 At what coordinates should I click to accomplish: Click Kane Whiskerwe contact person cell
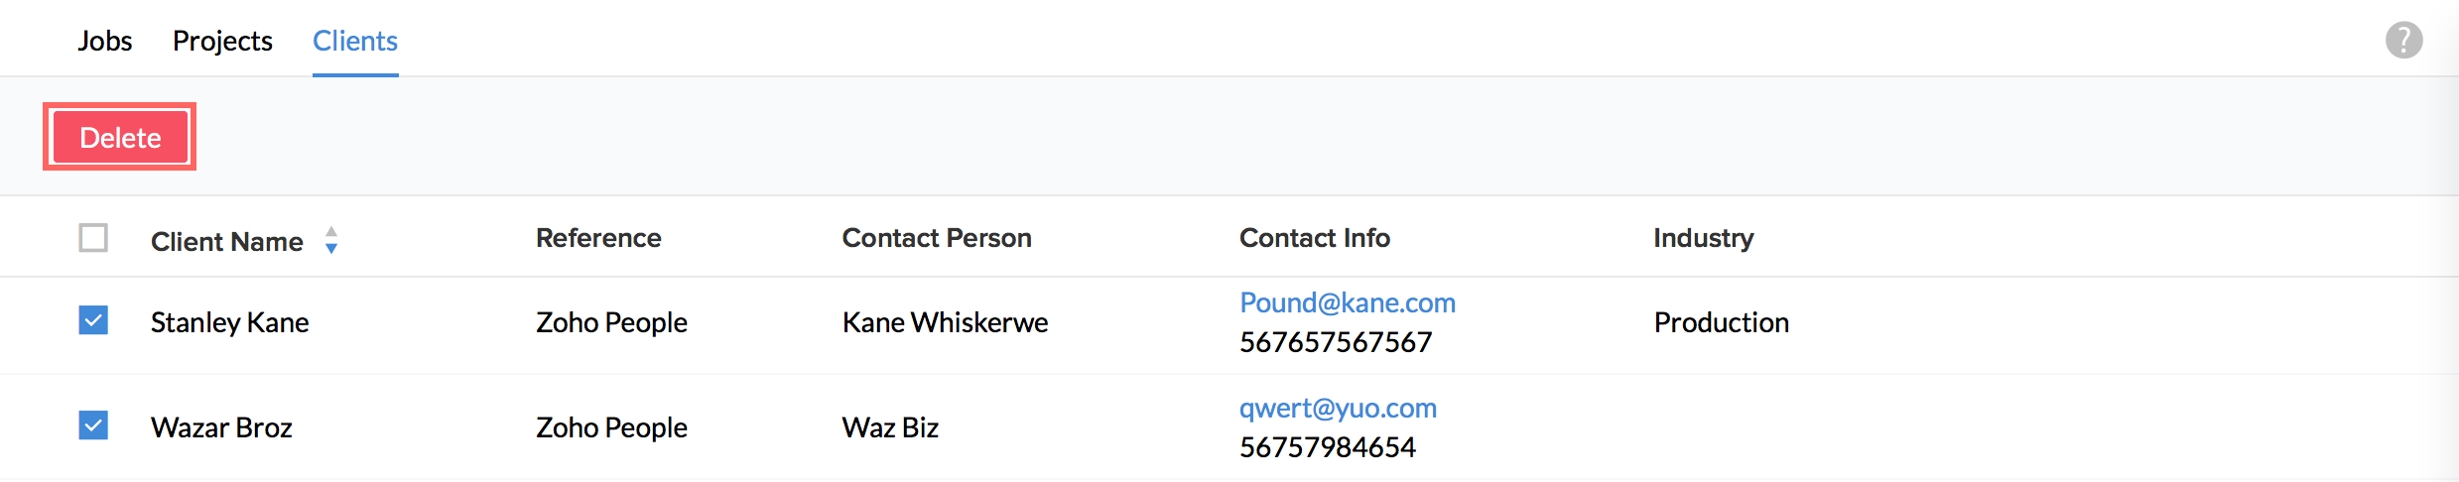click(x=945, y=322)
